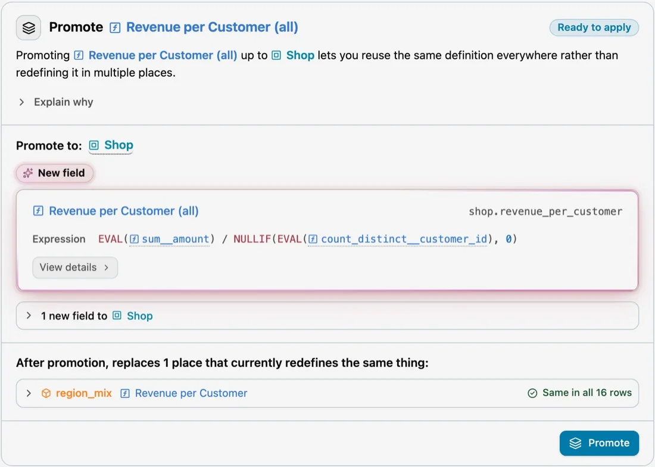The width and height of the screenshot is (655, 467).
Task: Click Revenue per Customer link in region_mix row
Action: tap(191, 393)
